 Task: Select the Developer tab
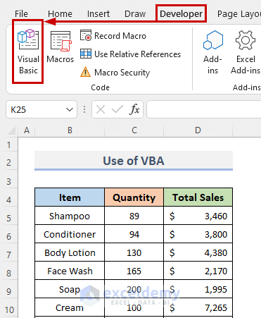click(181, 14)
